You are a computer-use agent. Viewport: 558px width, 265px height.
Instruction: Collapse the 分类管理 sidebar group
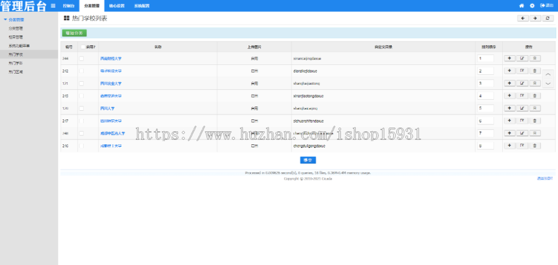(x=14, y=20)
